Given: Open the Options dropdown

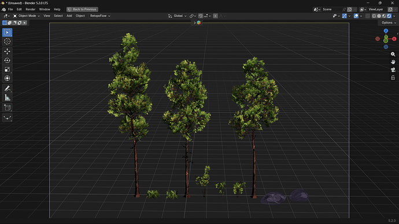Looking at the screenshot, I should point(389,23).
